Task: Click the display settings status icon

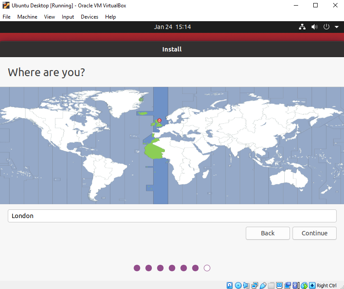Action: 279,285
